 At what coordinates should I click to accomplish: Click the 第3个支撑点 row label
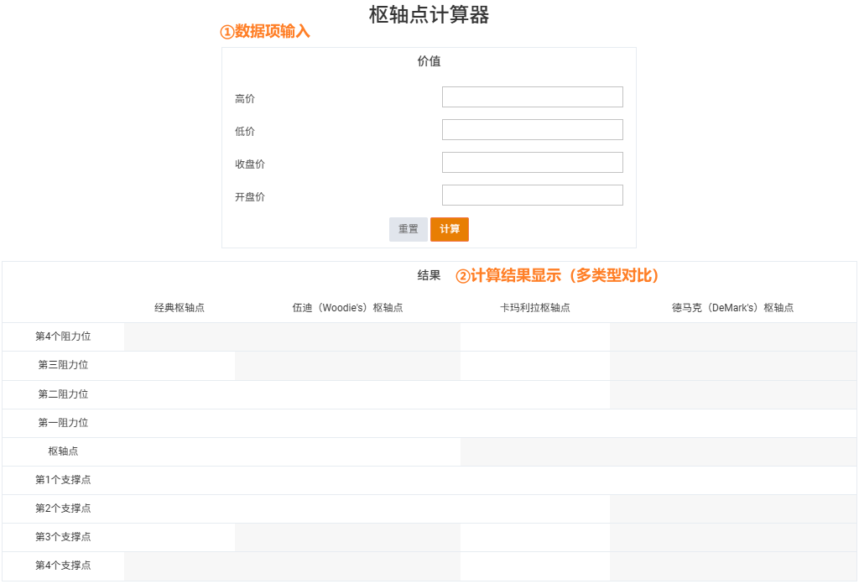click(x=63, y=537)
